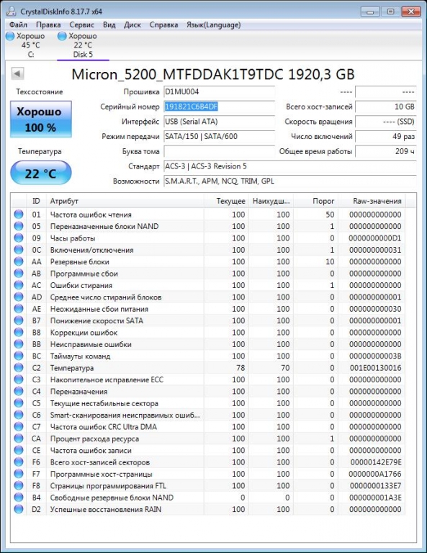
Task: Click the Скорость вращения value ---- (SSD)
Action: point(386,122)
